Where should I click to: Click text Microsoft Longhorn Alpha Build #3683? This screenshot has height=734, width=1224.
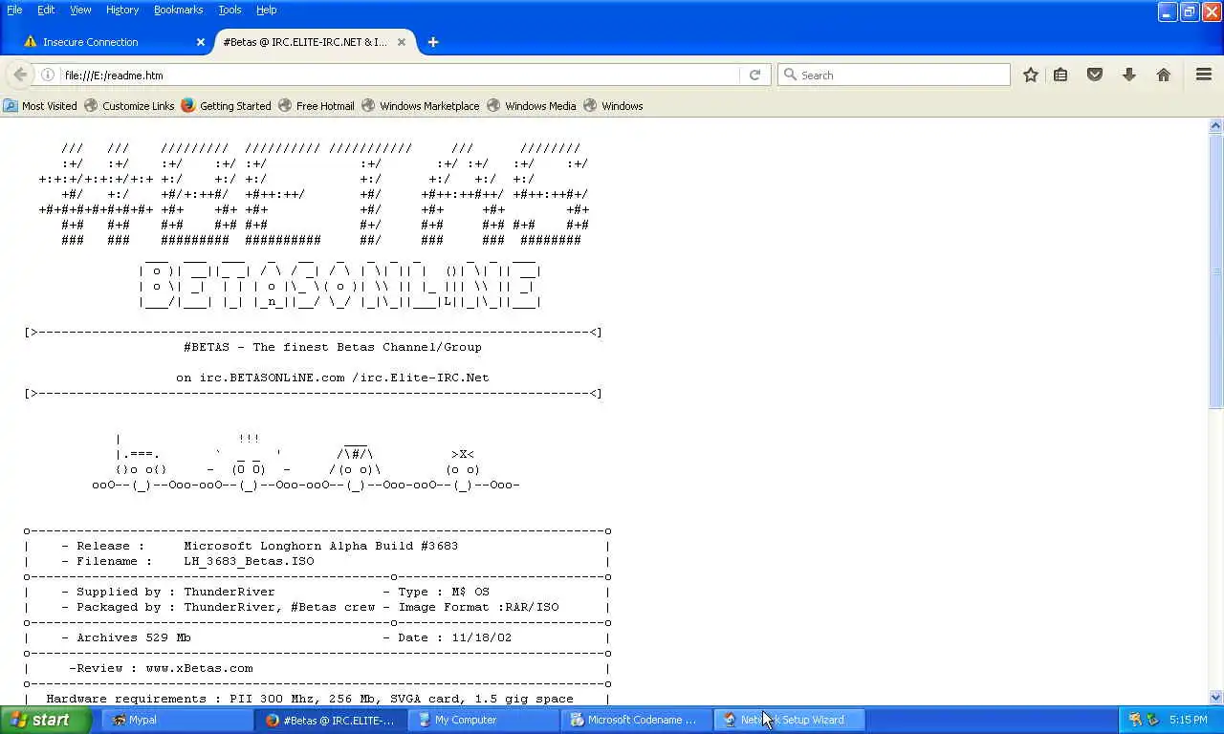[321, 546]
